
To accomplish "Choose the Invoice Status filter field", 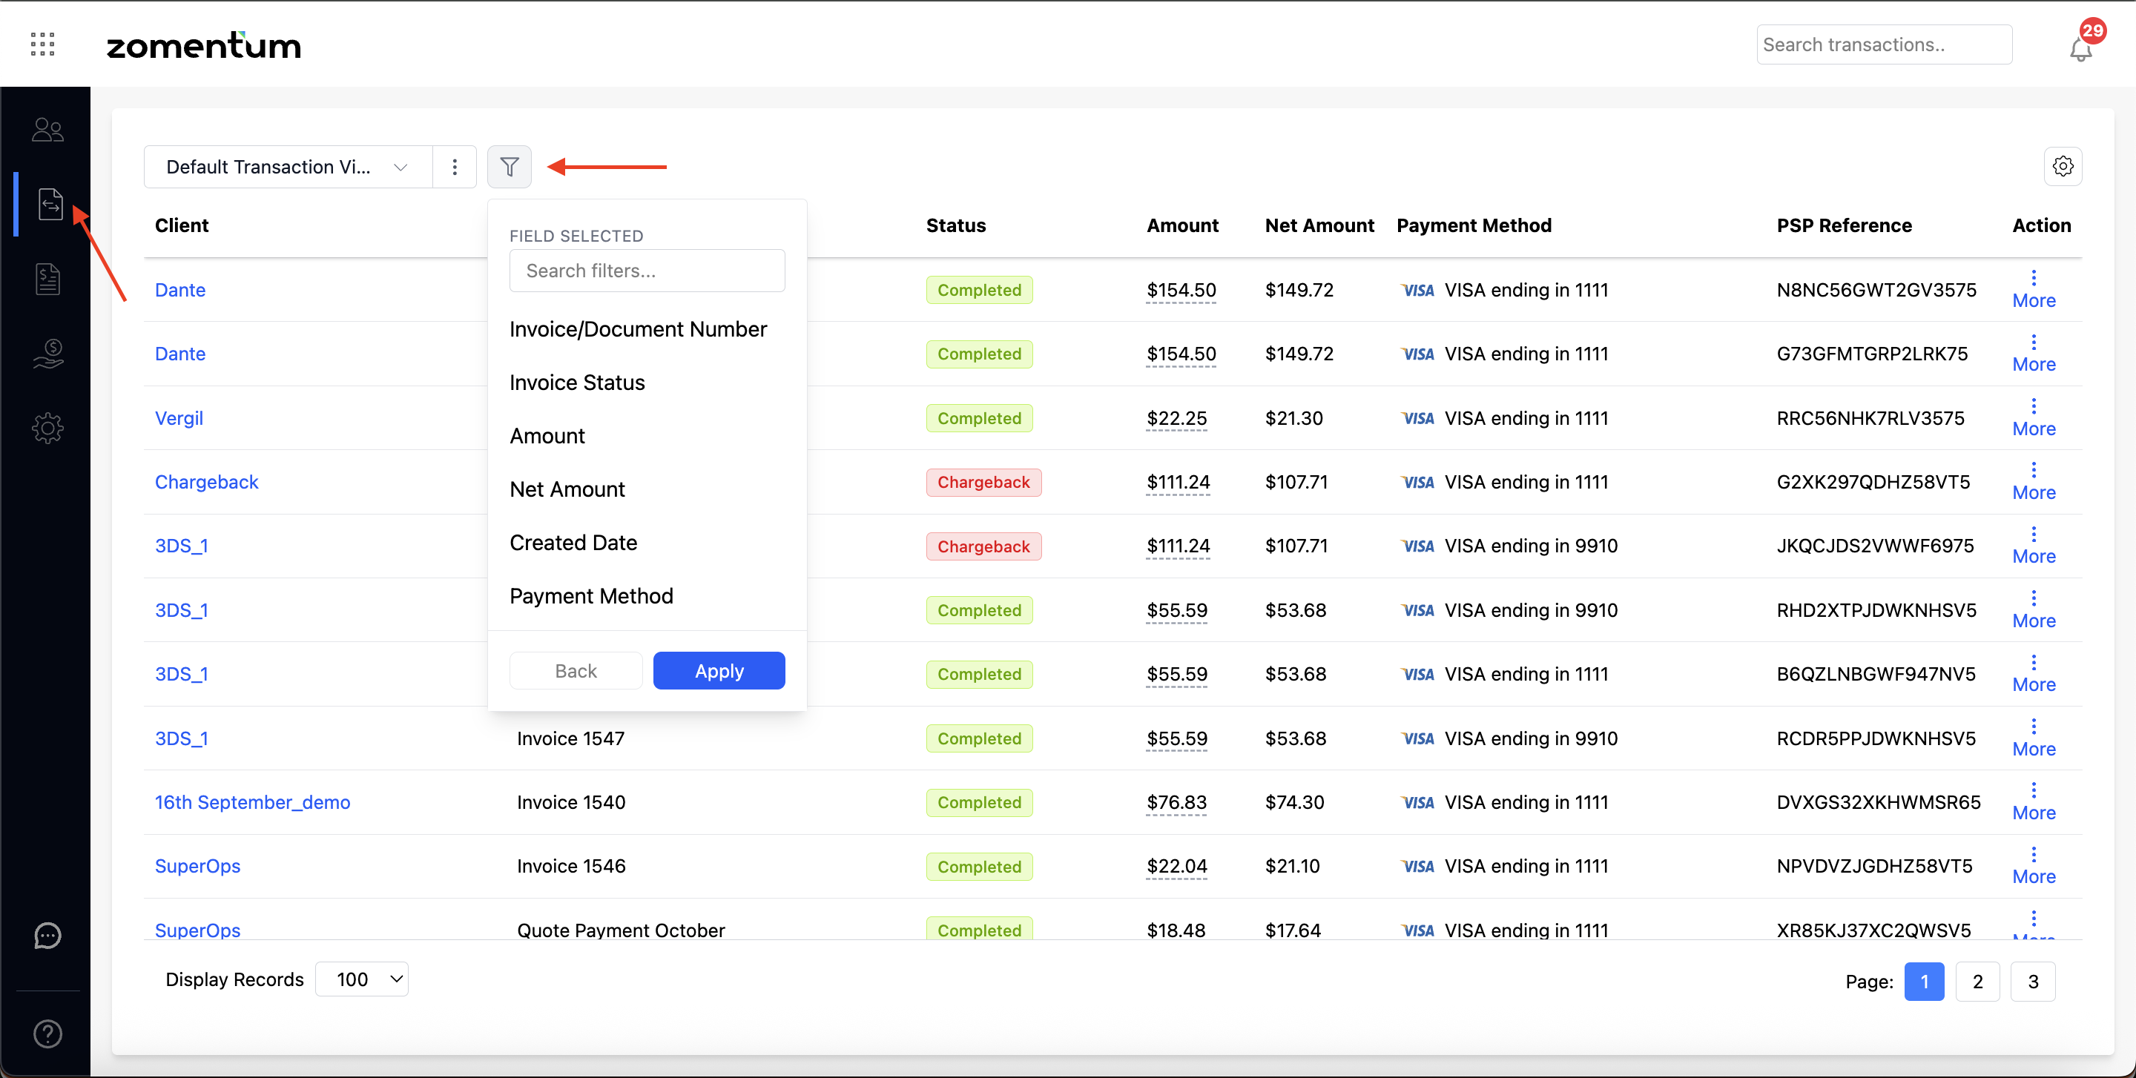I will pyautogui.click(x=577, y=383).
